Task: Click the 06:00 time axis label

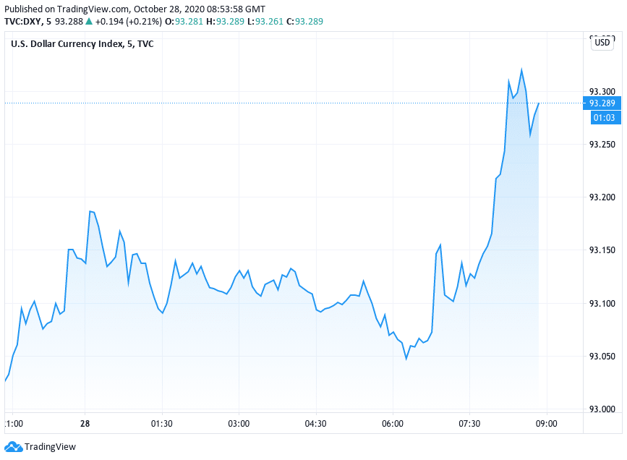Action: pos(393,423)
